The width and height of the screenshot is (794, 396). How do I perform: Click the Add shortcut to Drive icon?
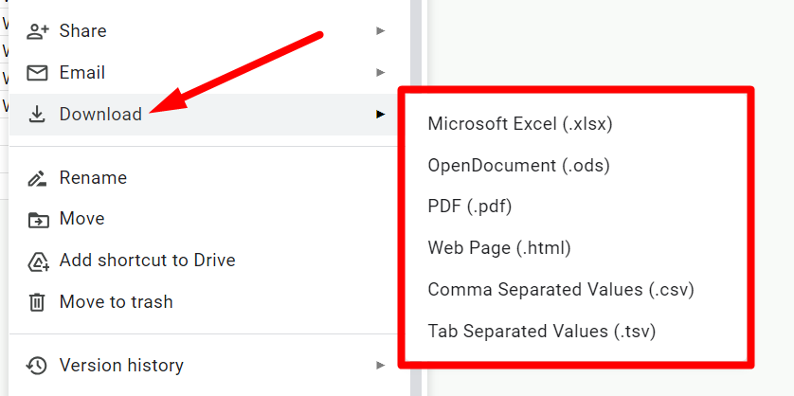coord(37,261)
